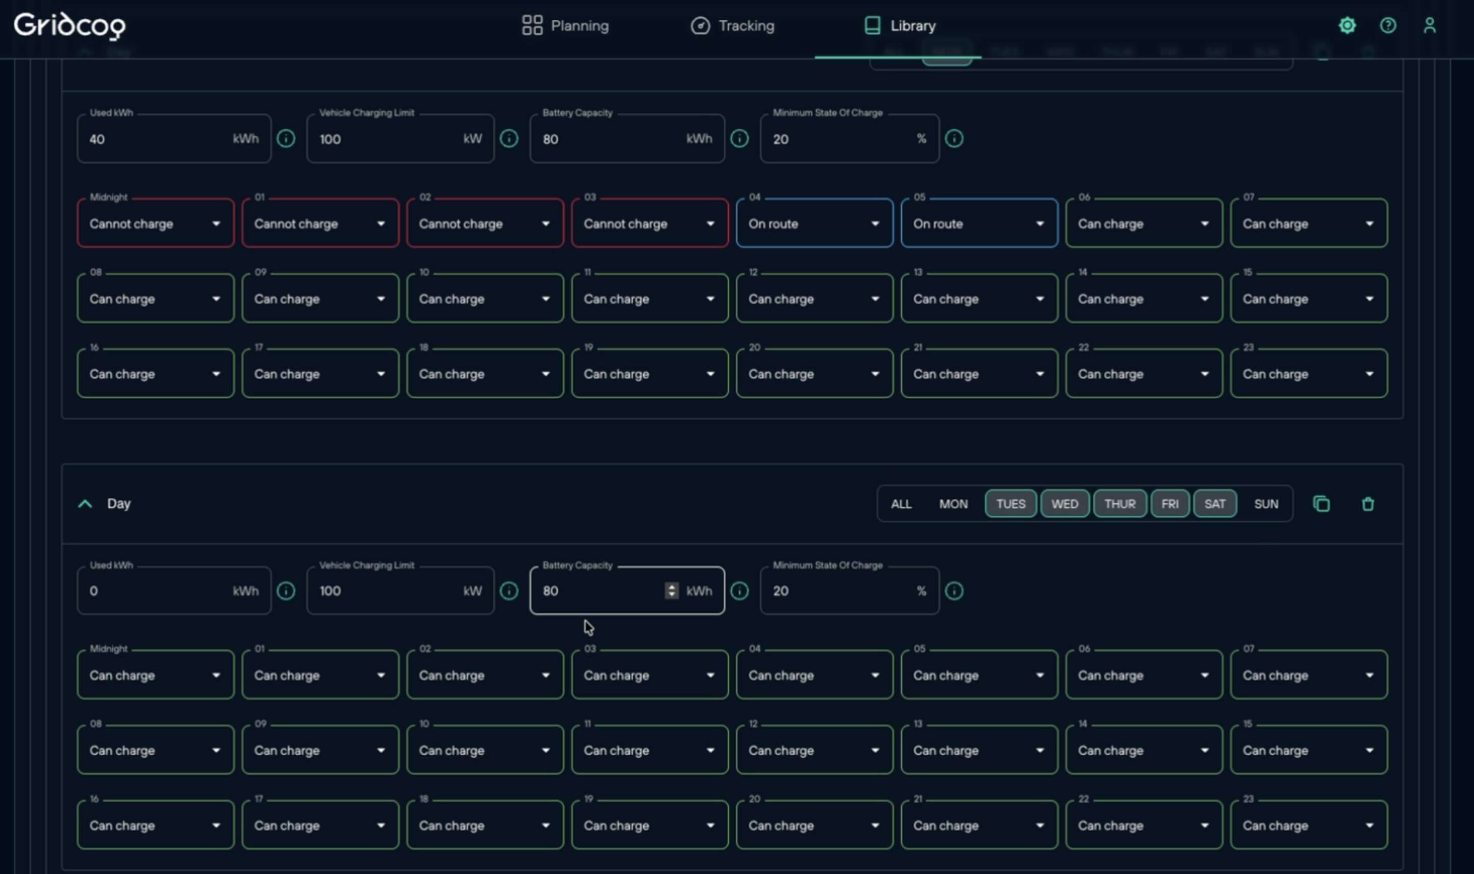
Task: Duplicate the Day schedule with copy icon
Action: 1321,504
